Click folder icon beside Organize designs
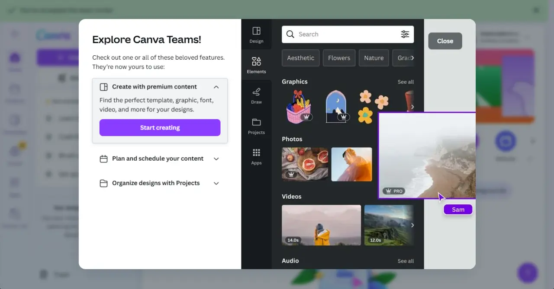Screen dimensions: 554x289 [103, 183]
